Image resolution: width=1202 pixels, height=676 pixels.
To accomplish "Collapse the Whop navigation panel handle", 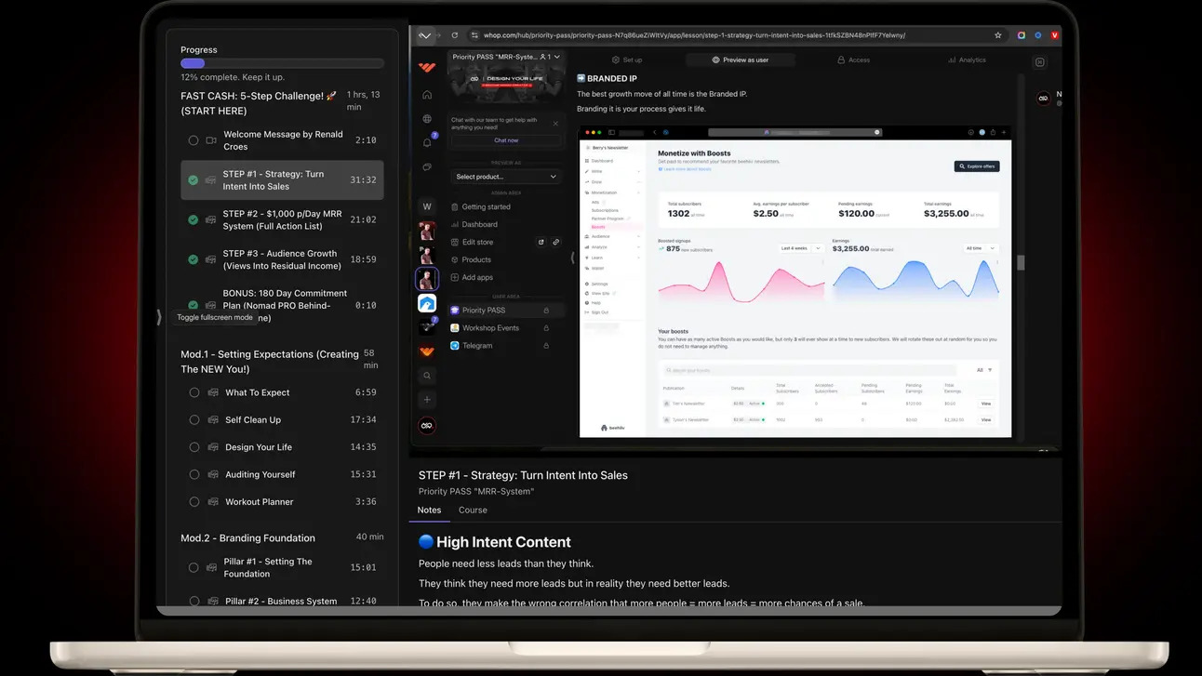I will pyautogui.click(x=573, y=258).
